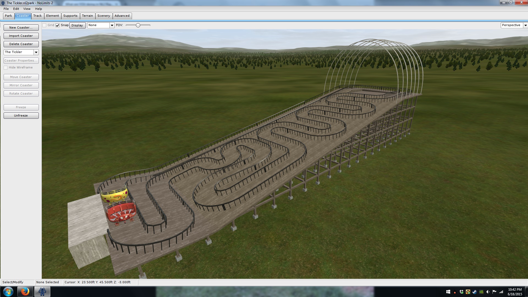Expand The Tickler coaster dropdown

pyautogui.click(x=36, y=52)
